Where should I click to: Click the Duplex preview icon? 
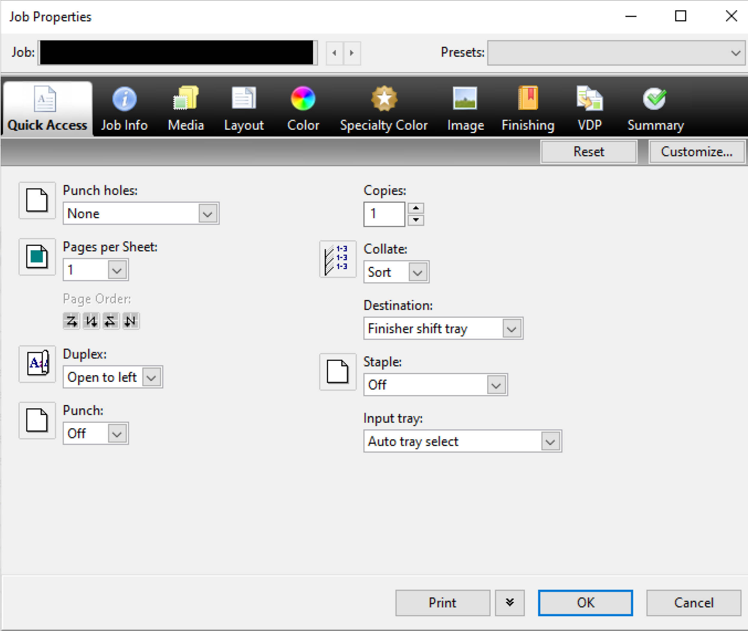point(37,364)
